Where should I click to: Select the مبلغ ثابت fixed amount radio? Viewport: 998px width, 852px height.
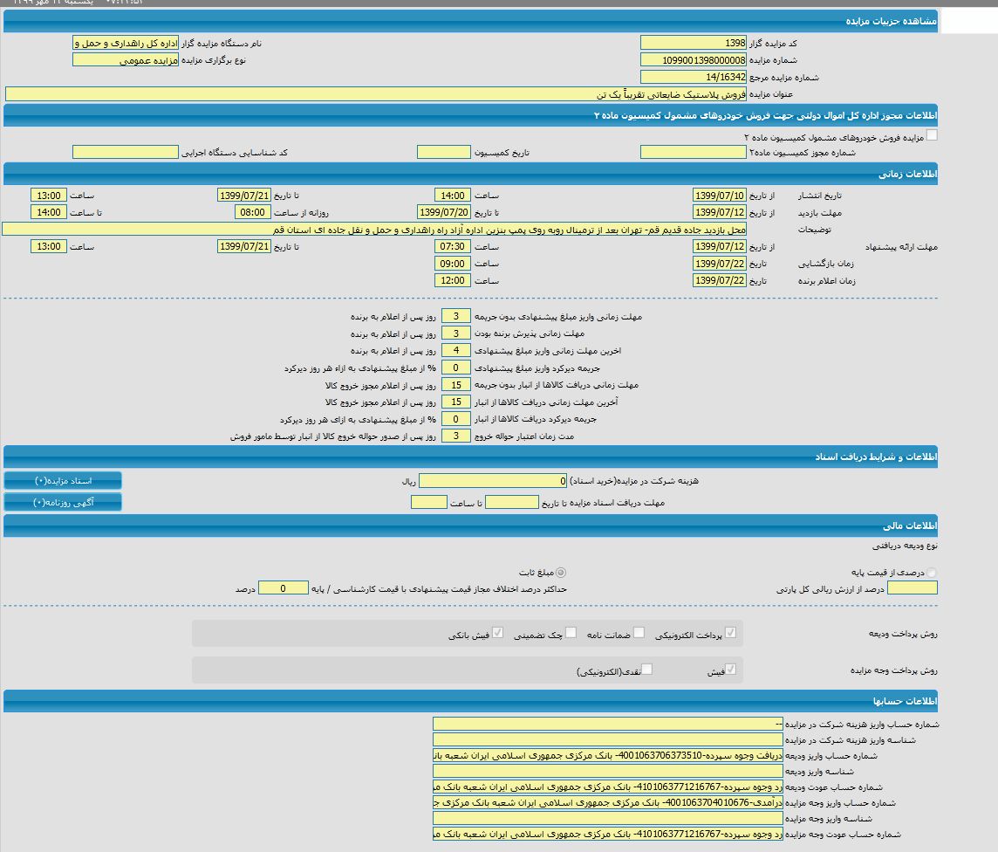(x=561, y=573)
